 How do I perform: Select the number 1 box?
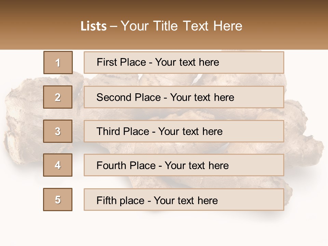tap(58, 63)
